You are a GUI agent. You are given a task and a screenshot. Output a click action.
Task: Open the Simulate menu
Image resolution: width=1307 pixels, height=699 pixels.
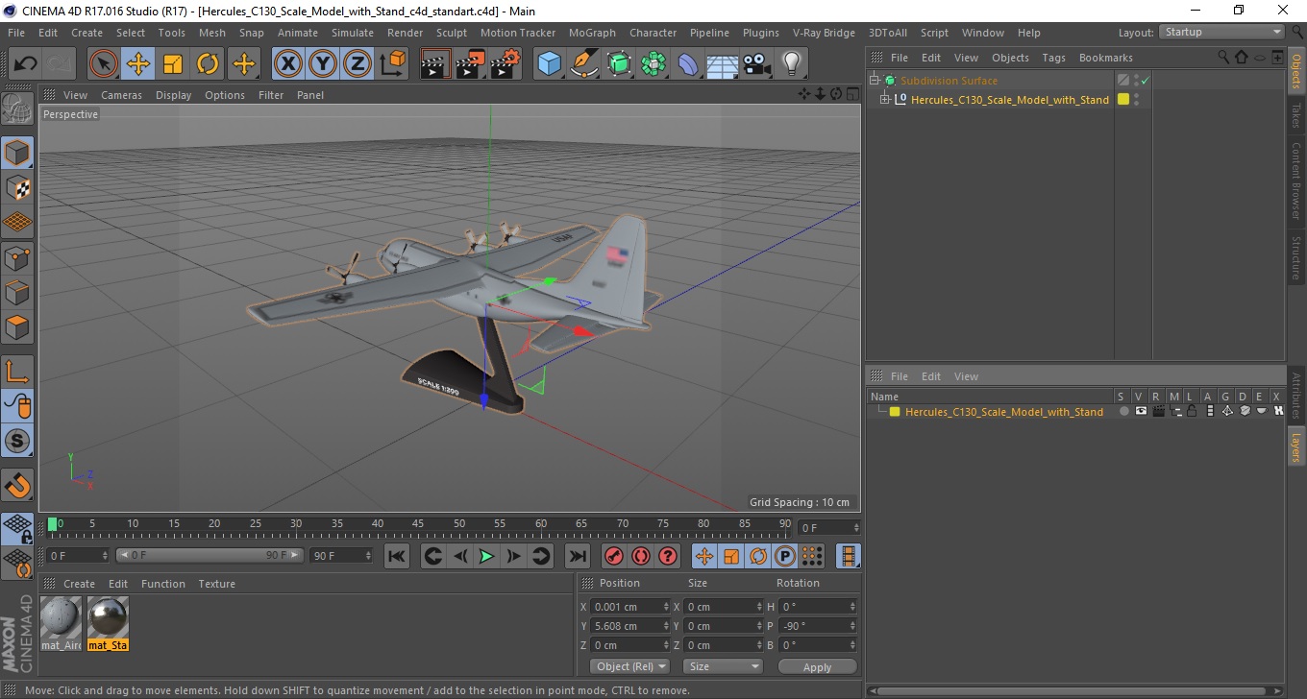tap(353, 33)
